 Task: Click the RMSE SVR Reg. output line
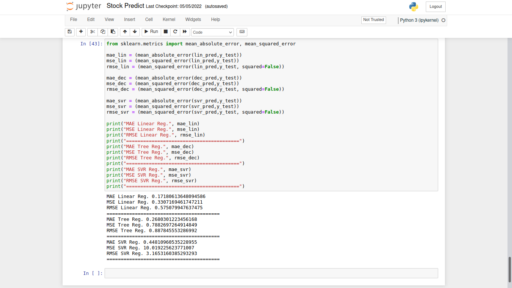pos(152,253)
